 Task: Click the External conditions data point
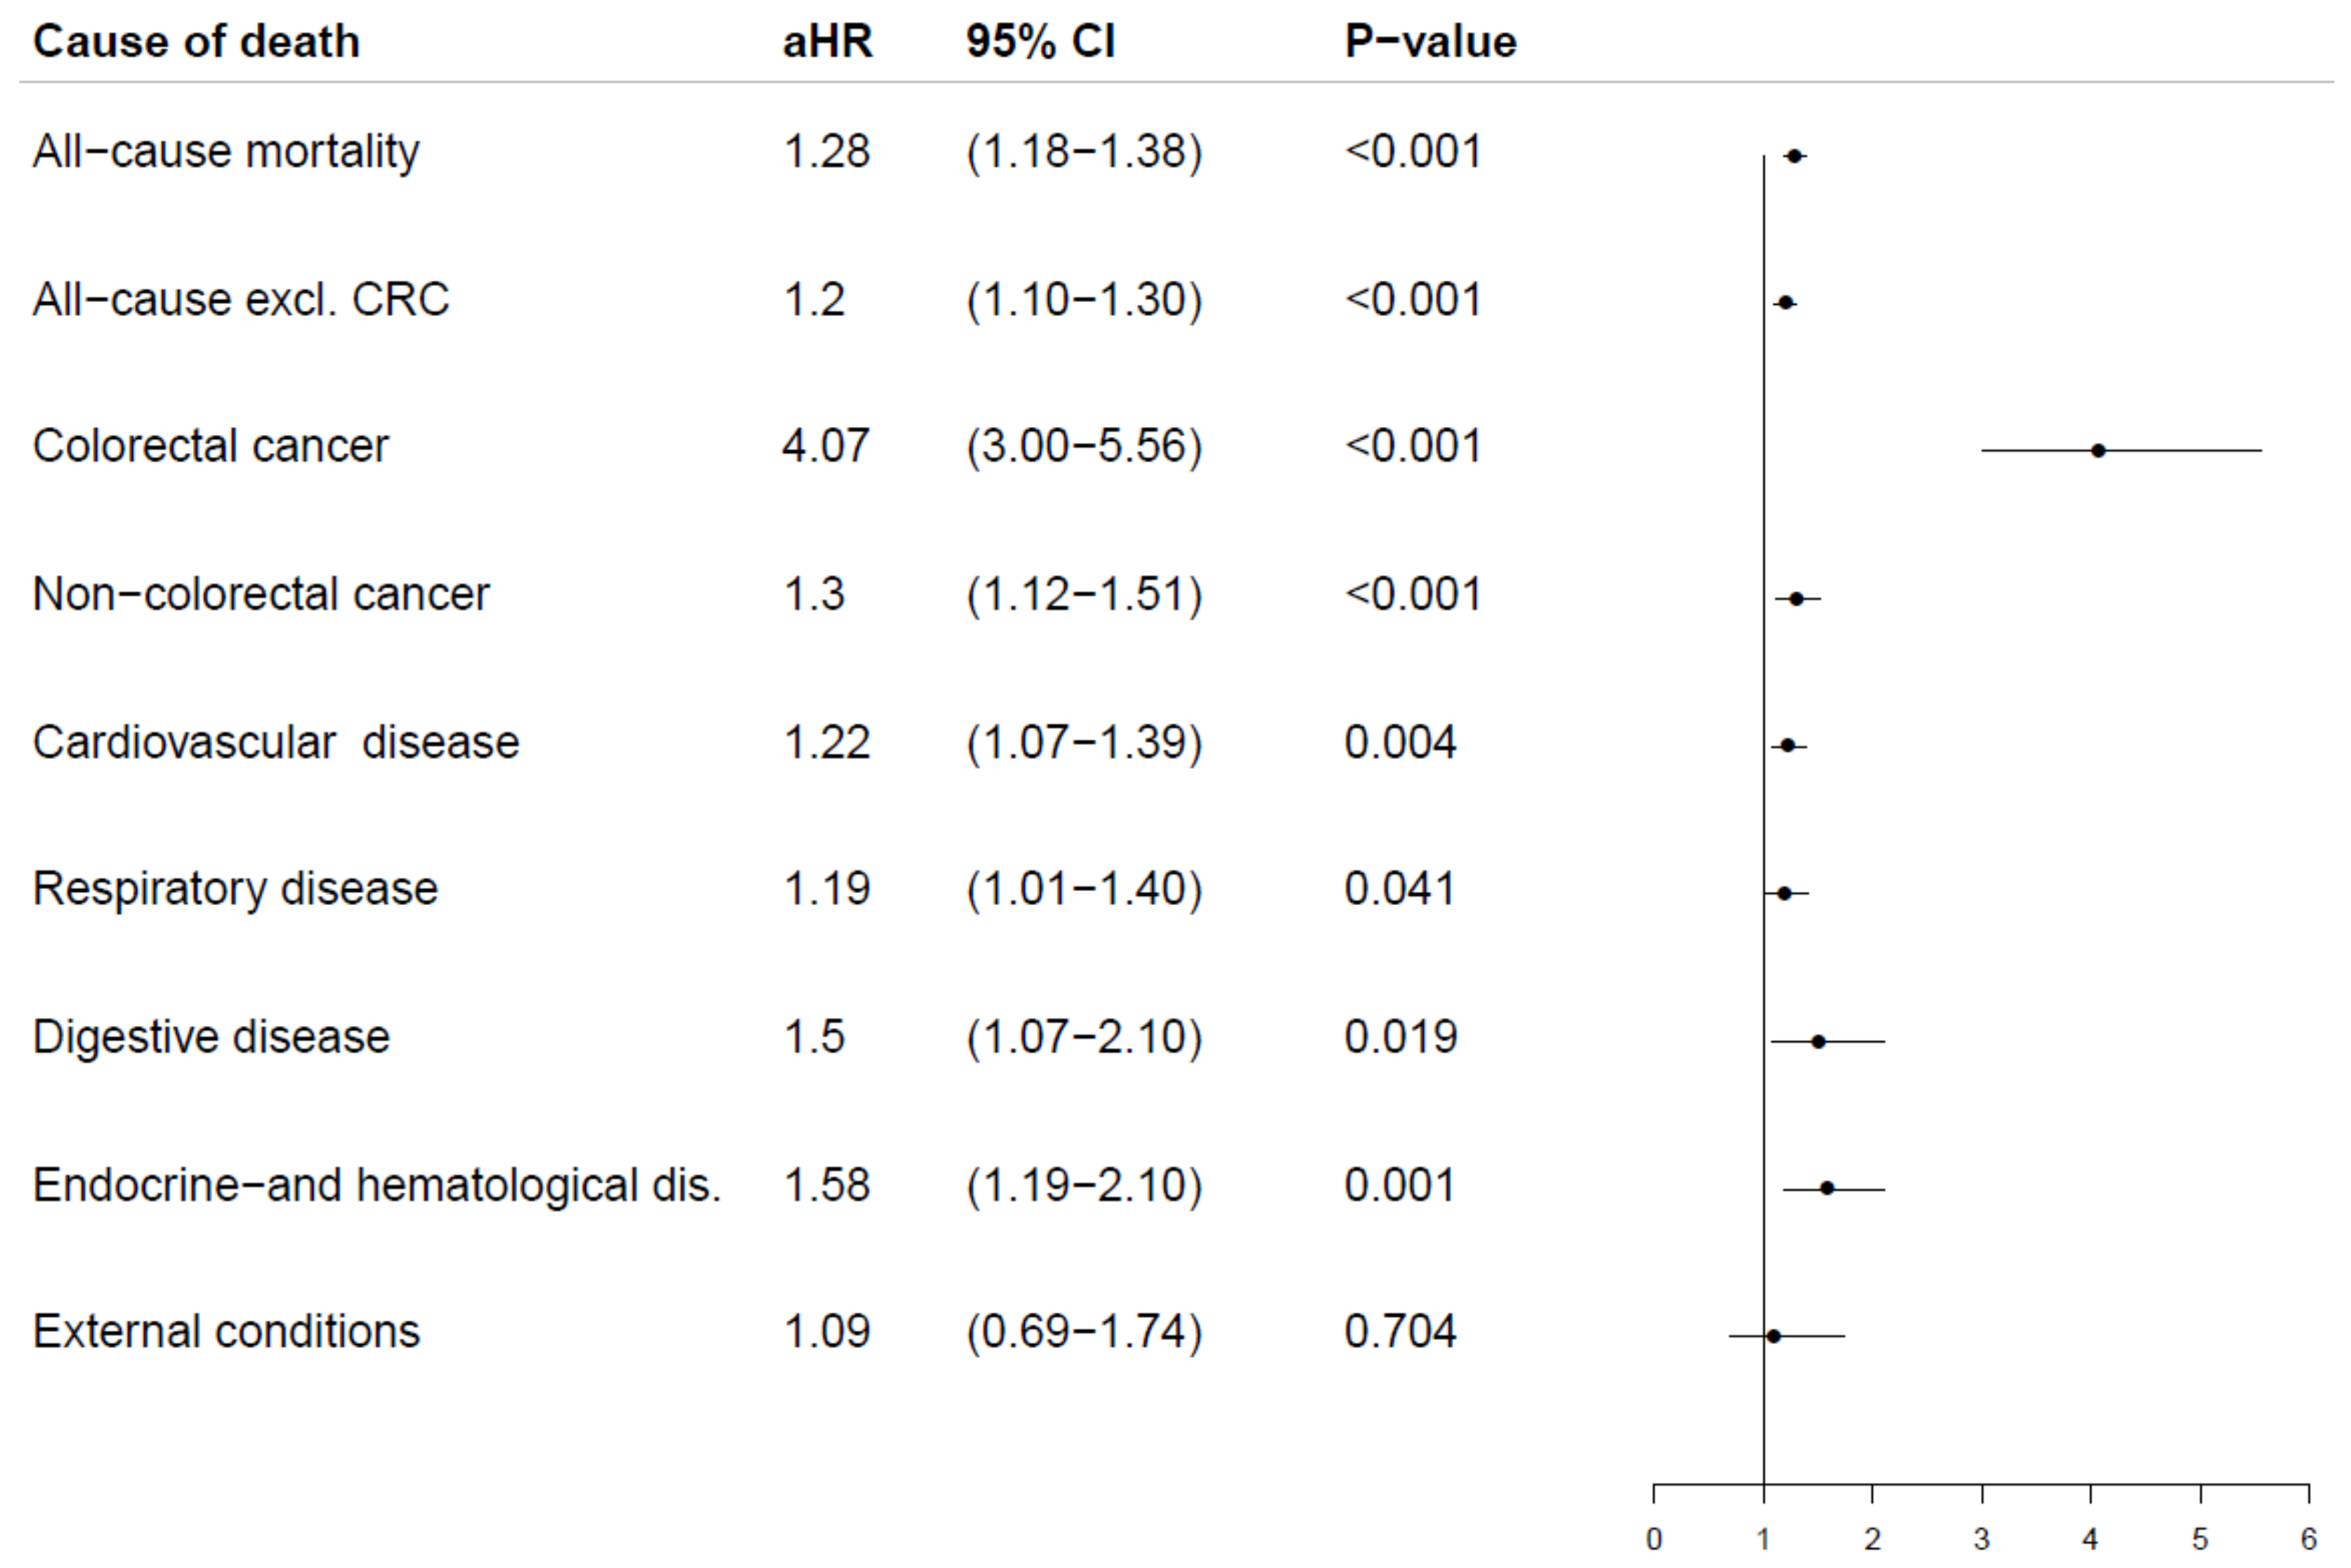pos(1774,1336)
